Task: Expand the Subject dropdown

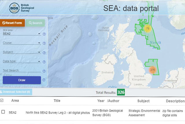Action: (x=22, y=52)
